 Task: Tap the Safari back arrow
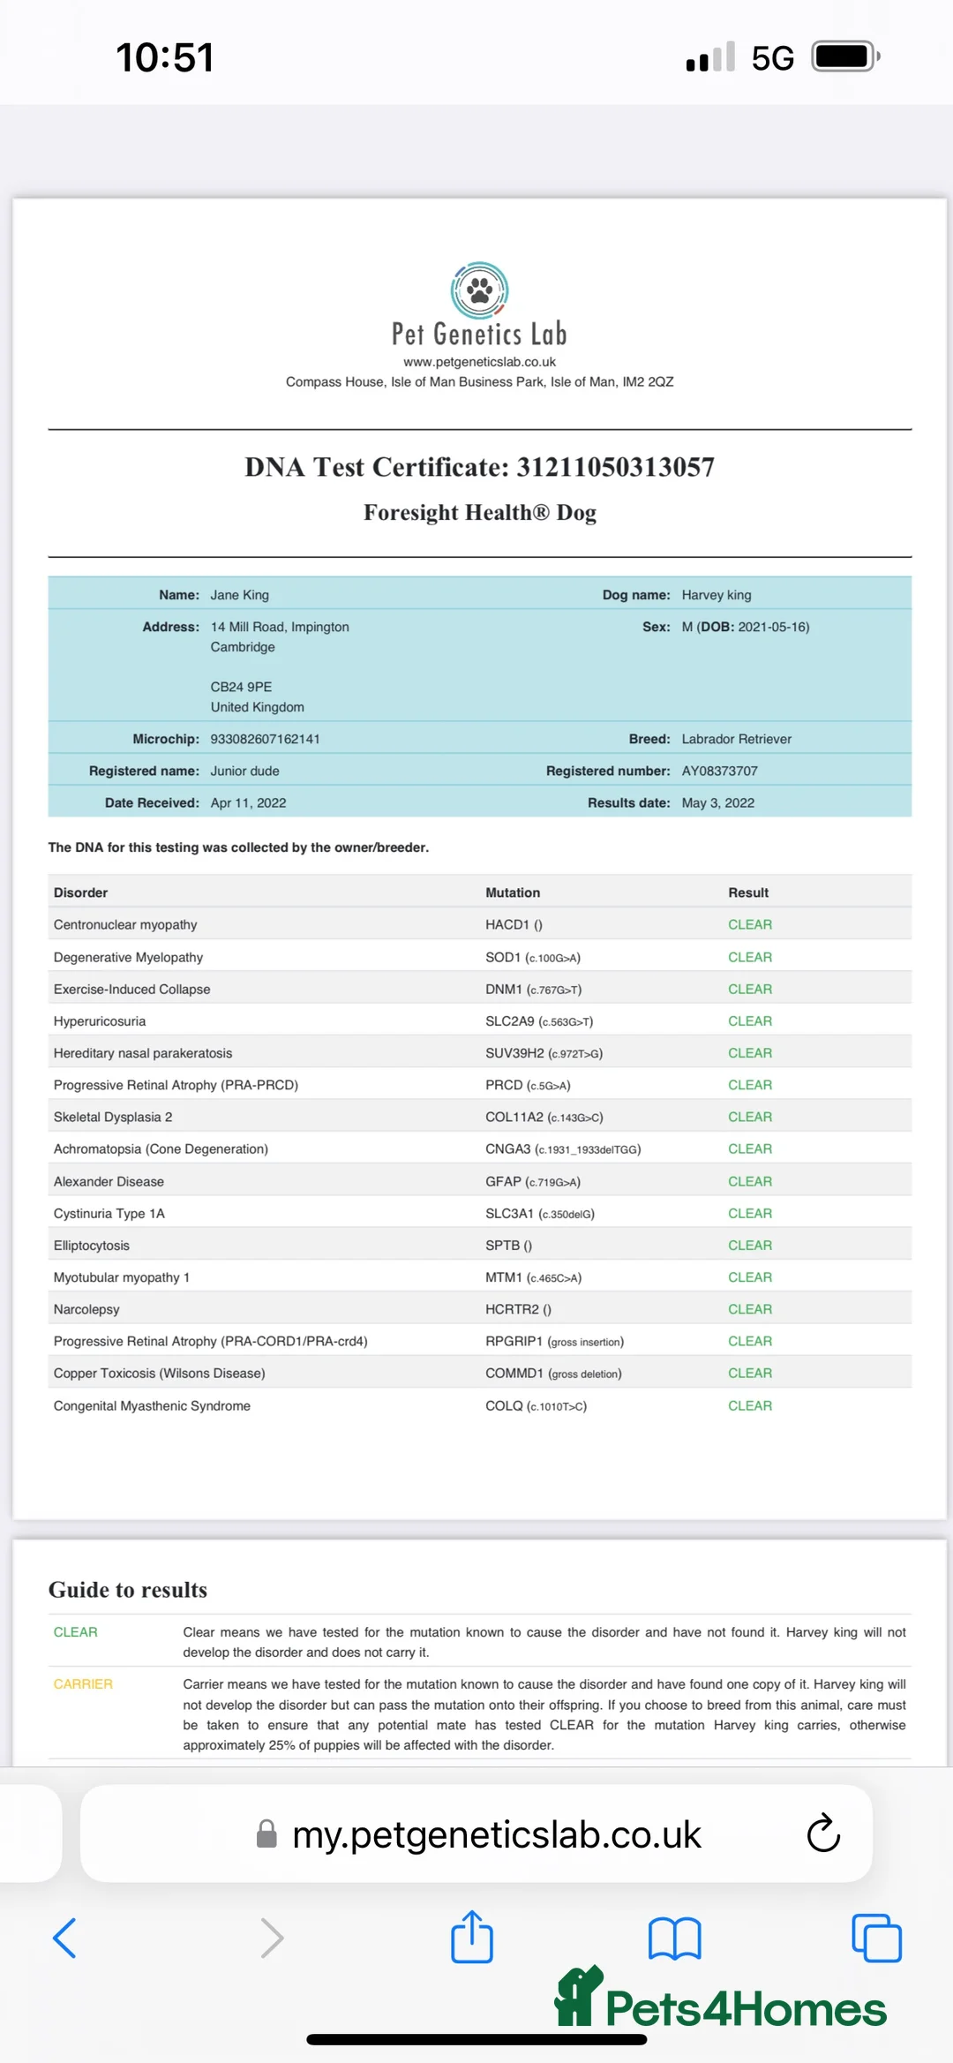click(64, 1938)
